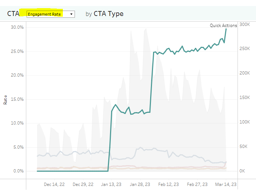
Task: Click the Feb 12, 23 axis date
Action: click(x=169, y=184)
